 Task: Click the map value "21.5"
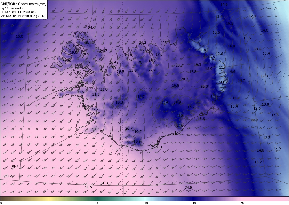click(x=96, y=94)
